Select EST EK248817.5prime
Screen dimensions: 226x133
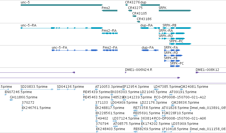point(96,111)
